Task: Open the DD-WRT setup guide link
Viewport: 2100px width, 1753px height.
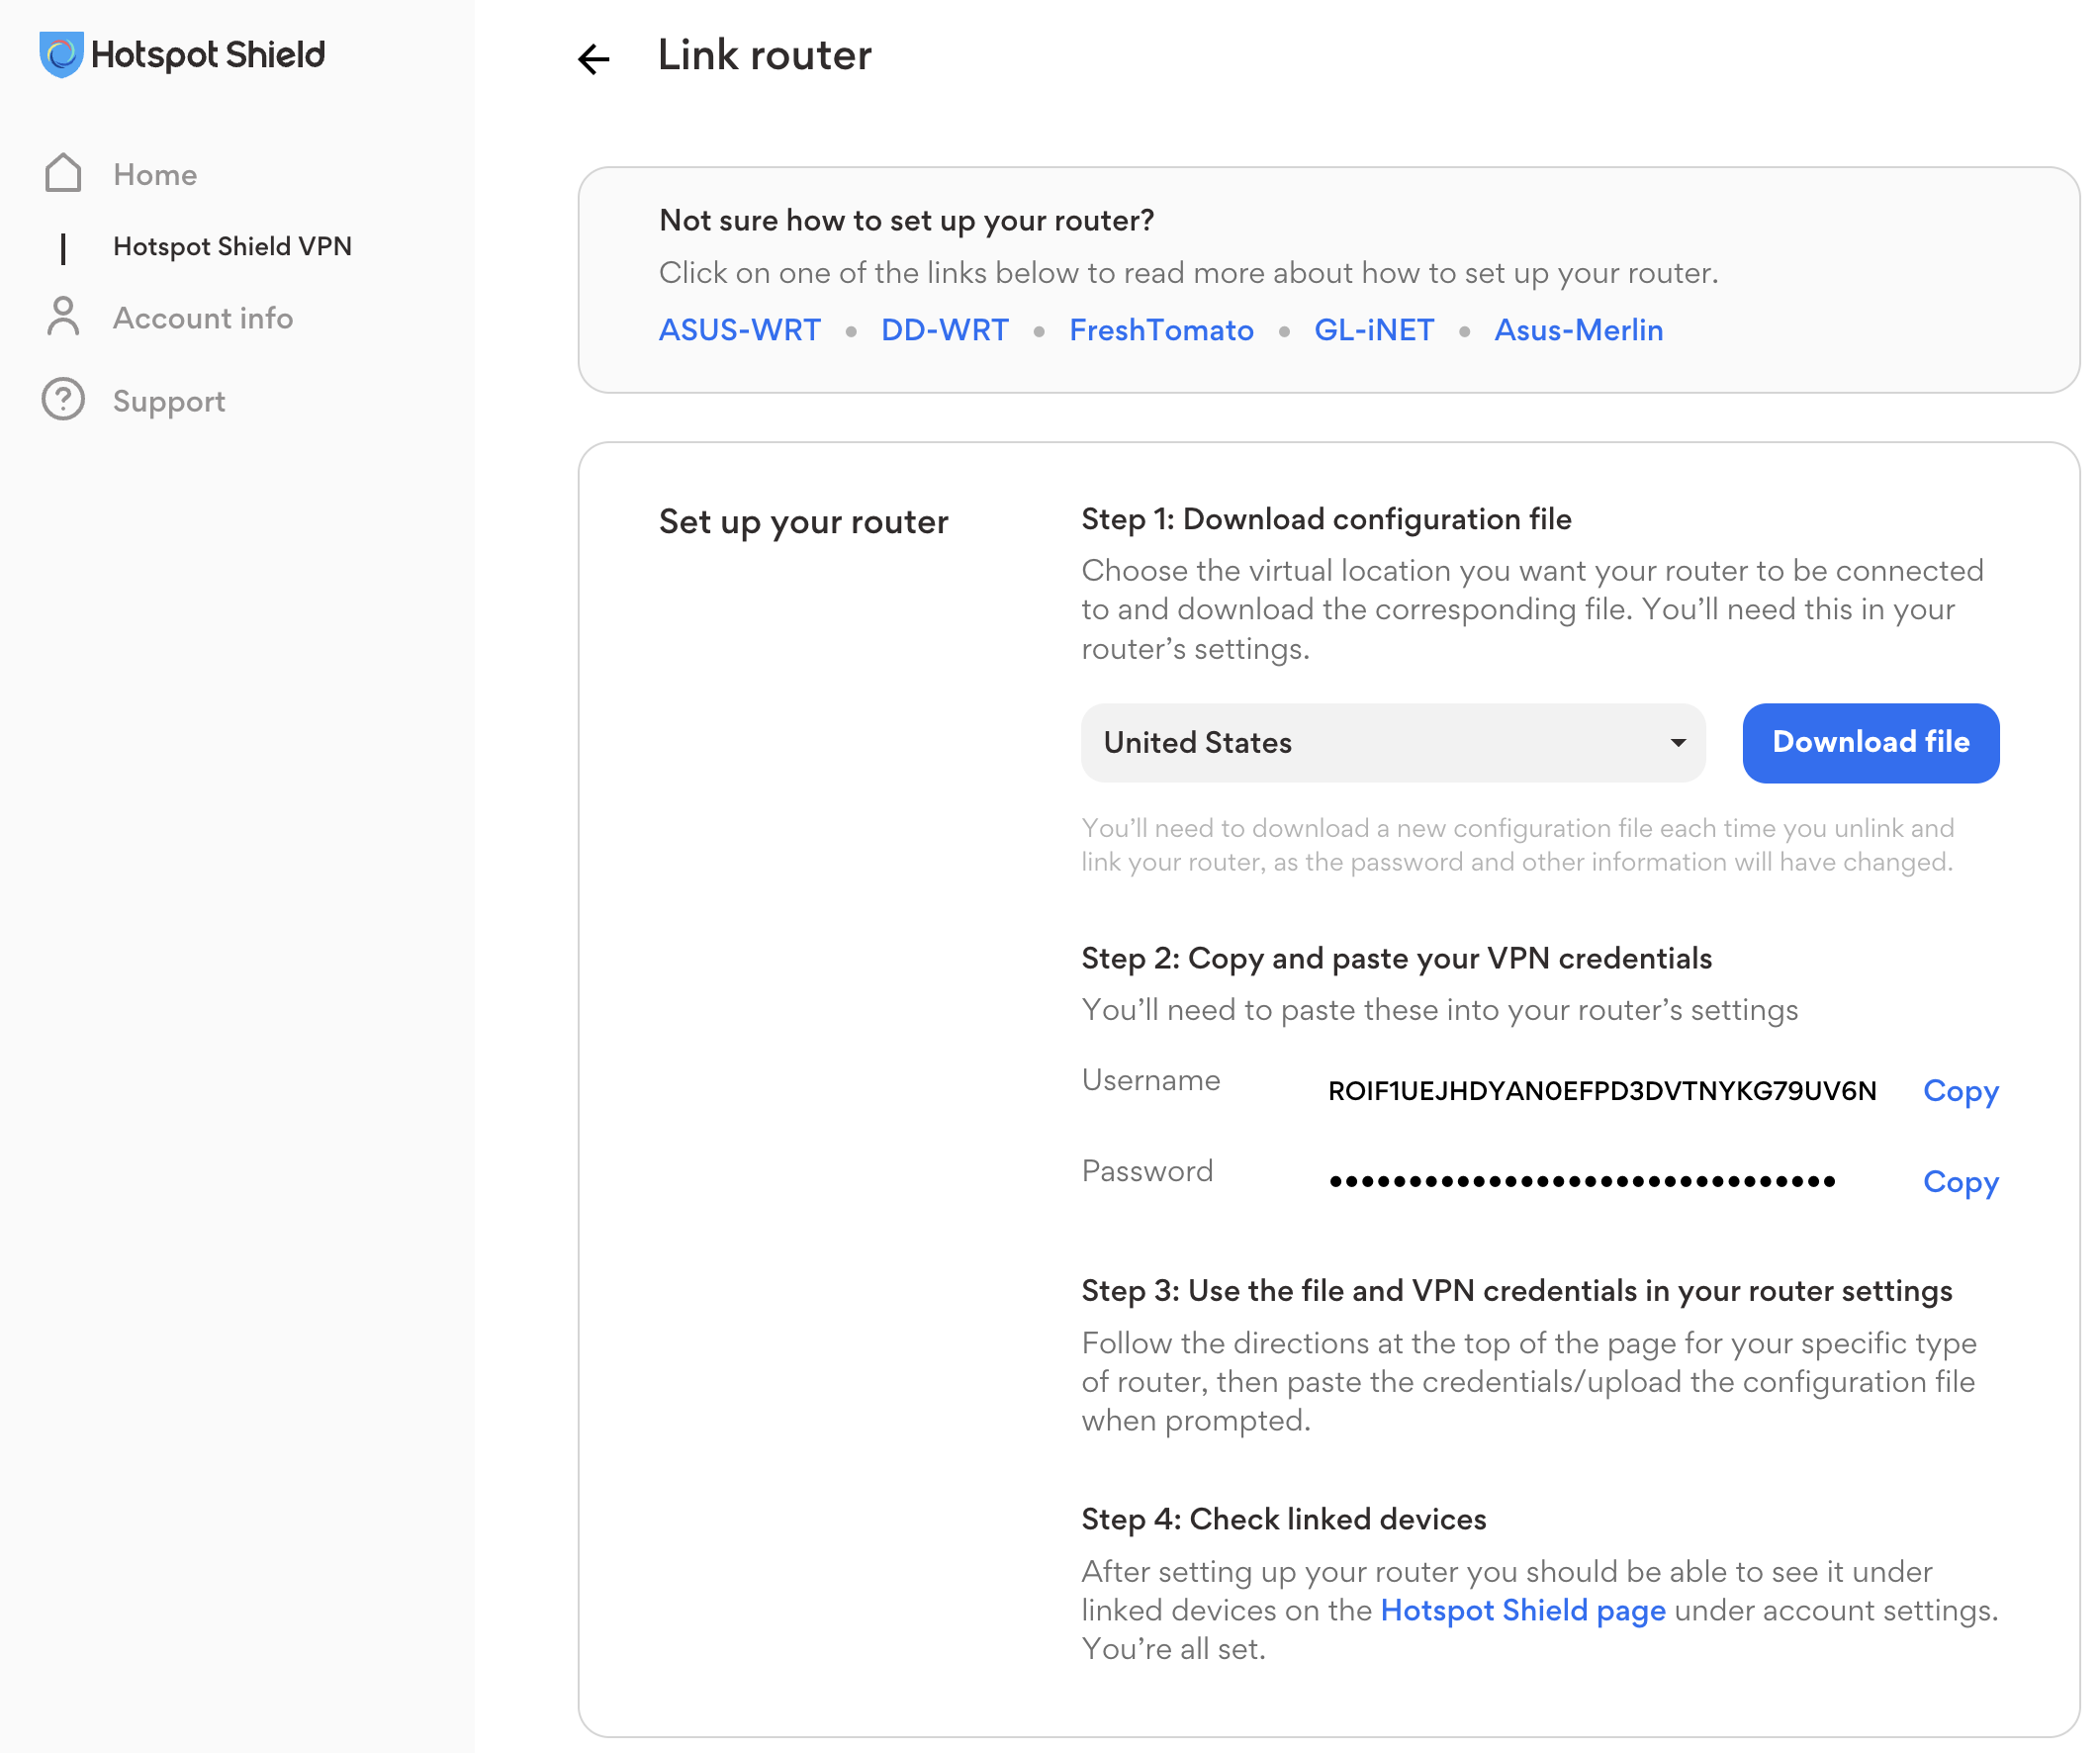Action: 944,330
